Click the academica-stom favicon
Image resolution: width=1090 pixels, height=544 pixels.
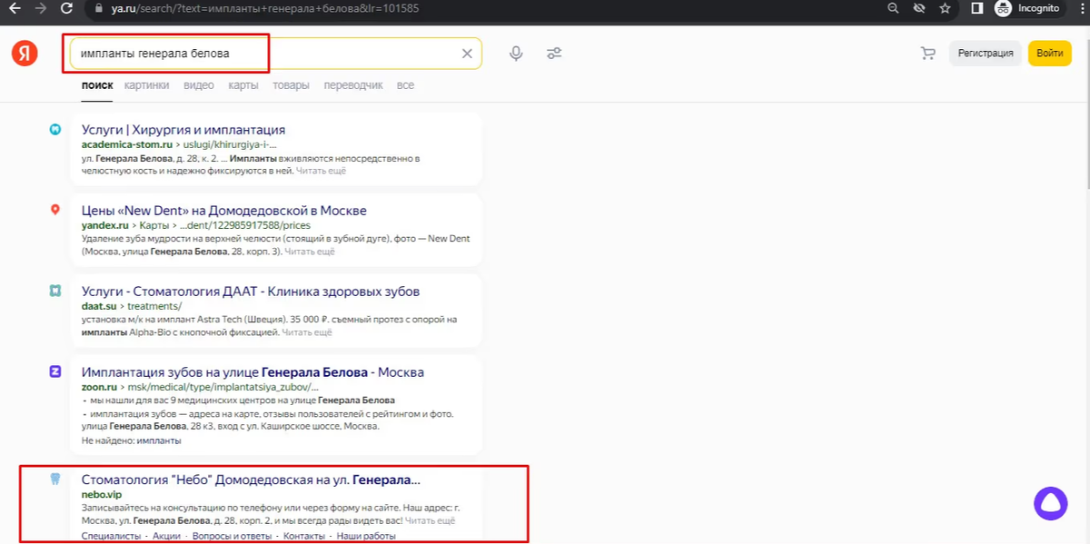click(x=55, y=129)
